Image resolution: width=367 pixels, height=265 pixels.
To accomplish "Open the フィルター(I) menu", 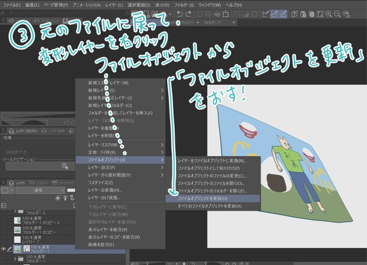I will pos(183,5).
